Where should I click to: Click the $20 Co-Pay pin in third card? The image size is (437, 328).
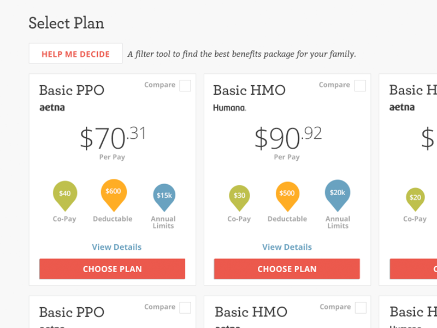[415, 199]
